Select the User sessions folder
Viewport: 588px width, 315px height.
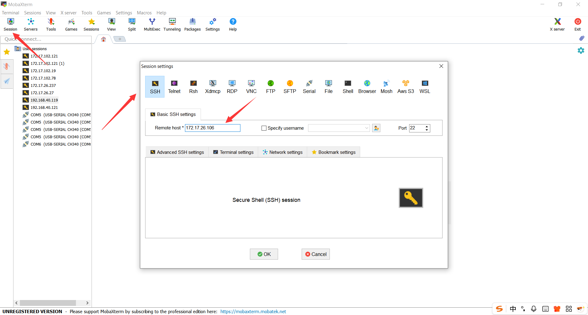(35, 49)
